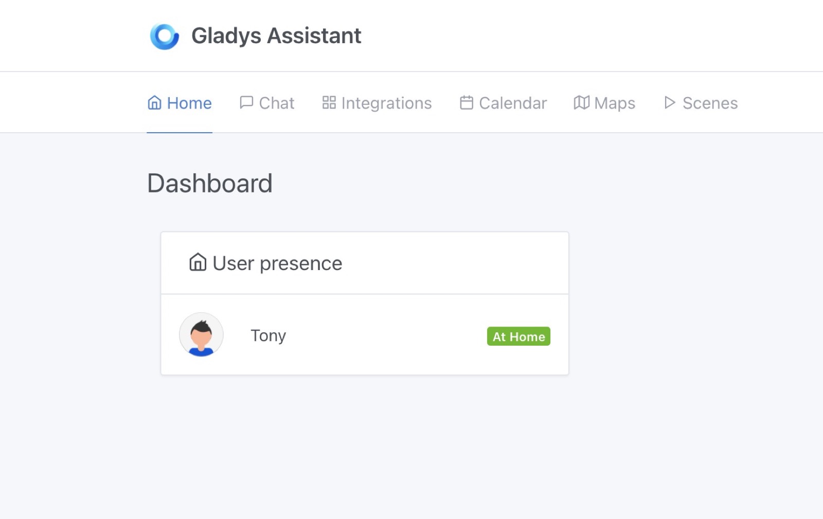
Task: Click the Gladys Assistant title text
Action: pyautogui.click(x=276, y=35)
